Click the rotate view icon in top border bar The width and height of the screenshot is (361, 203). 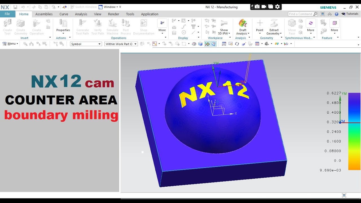pos(237,44)
